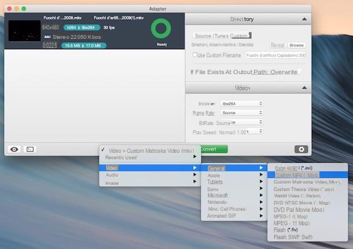This screenshot has height=249, width=353.
Task: Choose Flash (*.flv) format
Action: pyautogui.click(x=307, y=230)
